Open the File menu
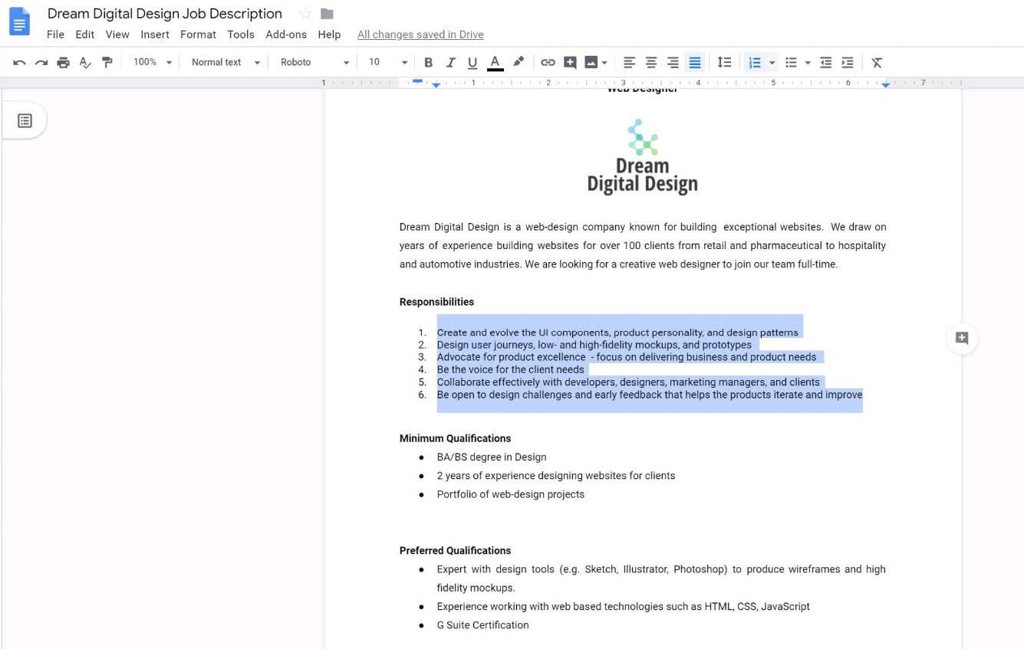 click(55, 34)
